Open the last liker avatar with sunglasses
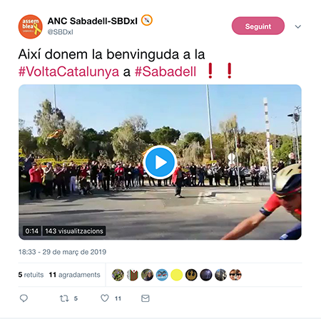Viewport: 321px width, 319px height. (235, 275)
